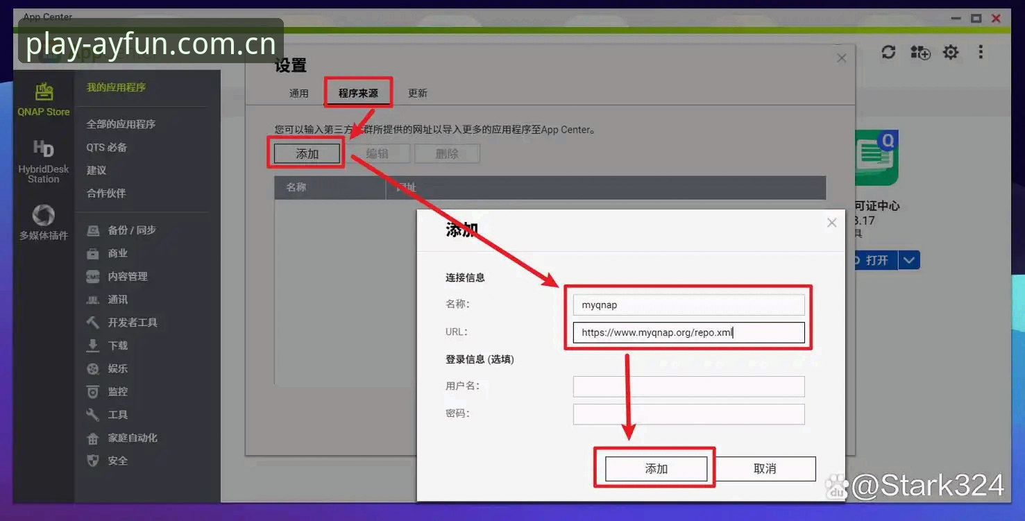
Task: Open HybridDesk Station in sidebar
Action: tap(44, 161)
